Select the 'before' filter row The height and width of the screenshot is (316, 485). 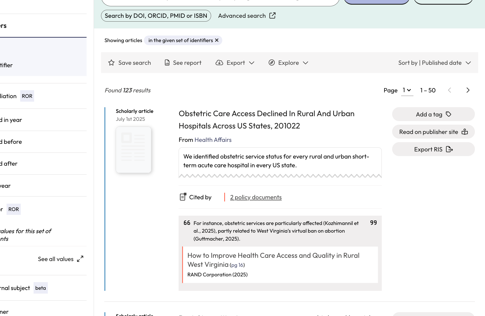43,142
